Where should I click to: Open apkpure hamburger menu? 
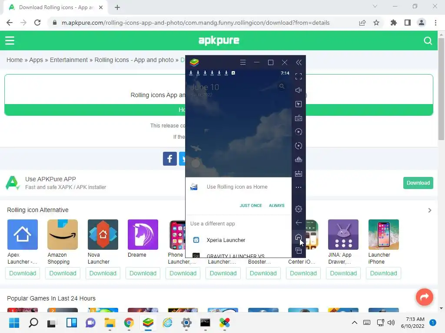coord(10,40)
